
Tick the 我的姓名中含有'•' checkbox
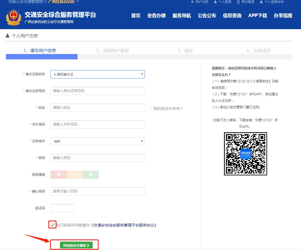[x=150, y=109]
